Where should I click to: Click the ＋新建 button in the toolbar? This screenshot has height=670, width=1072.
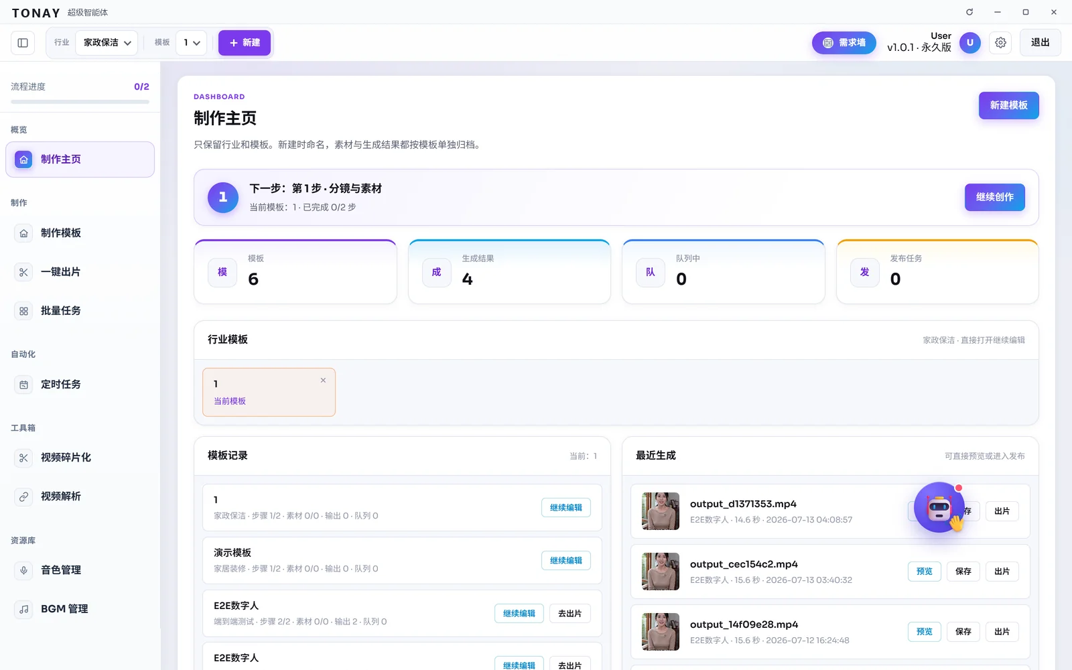tap(245, 43)
